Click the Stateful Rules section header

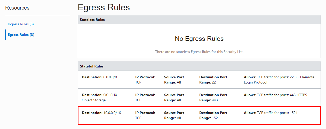click(x=199, y=66)
